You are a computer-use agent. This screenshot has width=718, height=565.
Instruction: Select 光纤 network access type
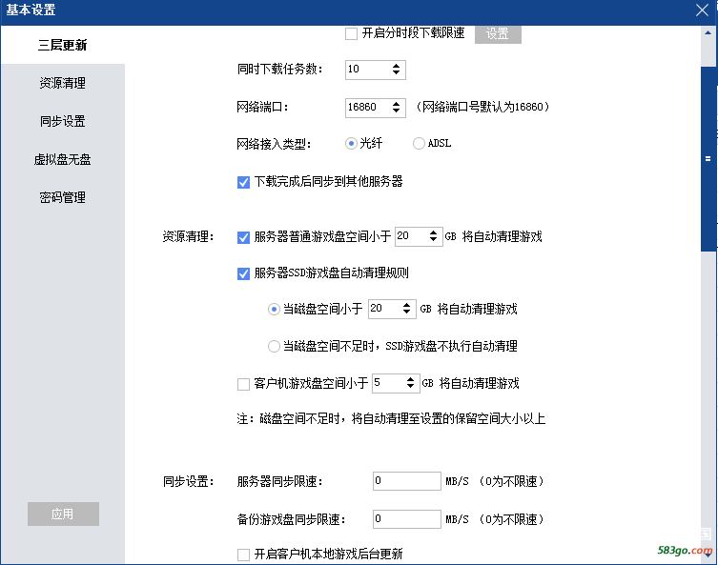coord(351,144)
